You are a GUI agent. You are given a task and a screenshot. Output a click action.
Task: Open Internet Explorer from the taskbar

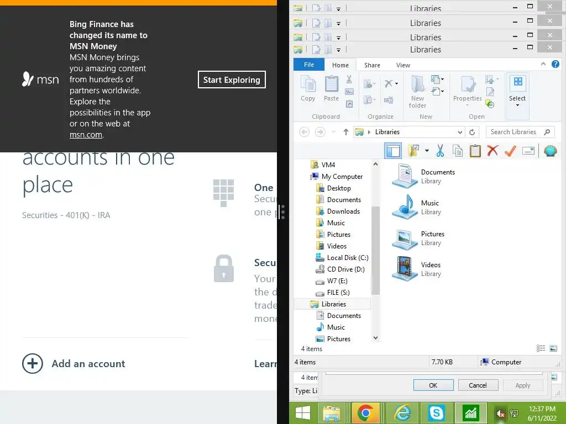click(x=401, y=413)
